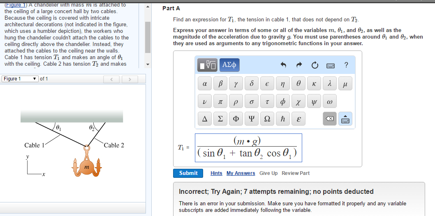This screenshot has height=216, width=435.
Task: Open the Hints link
Action: (x=216, y=173)
